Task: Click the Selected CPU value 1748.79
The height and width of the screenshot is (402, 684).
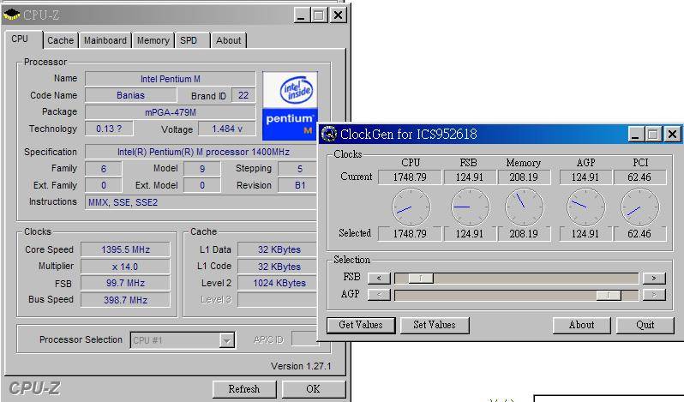Action: click(410, 234)
